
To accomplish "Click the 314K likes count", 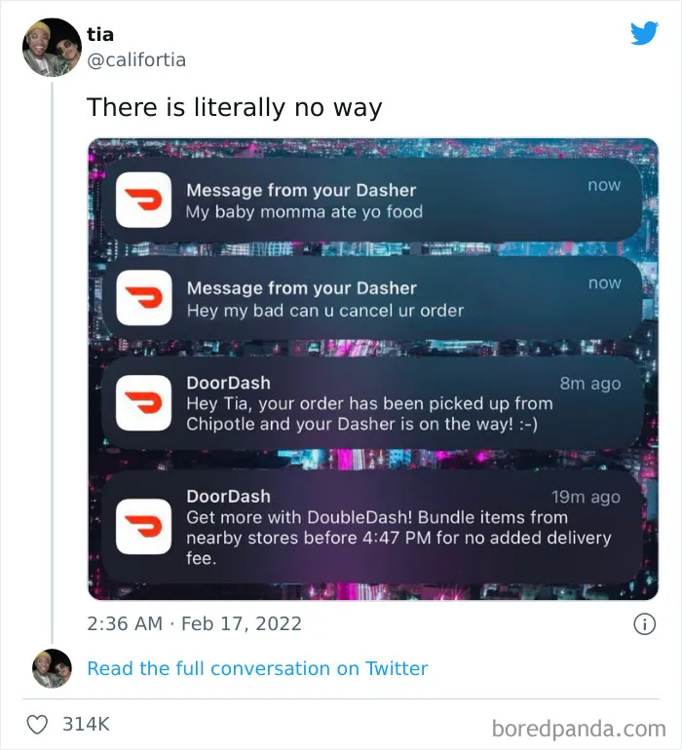I will 86,724.
